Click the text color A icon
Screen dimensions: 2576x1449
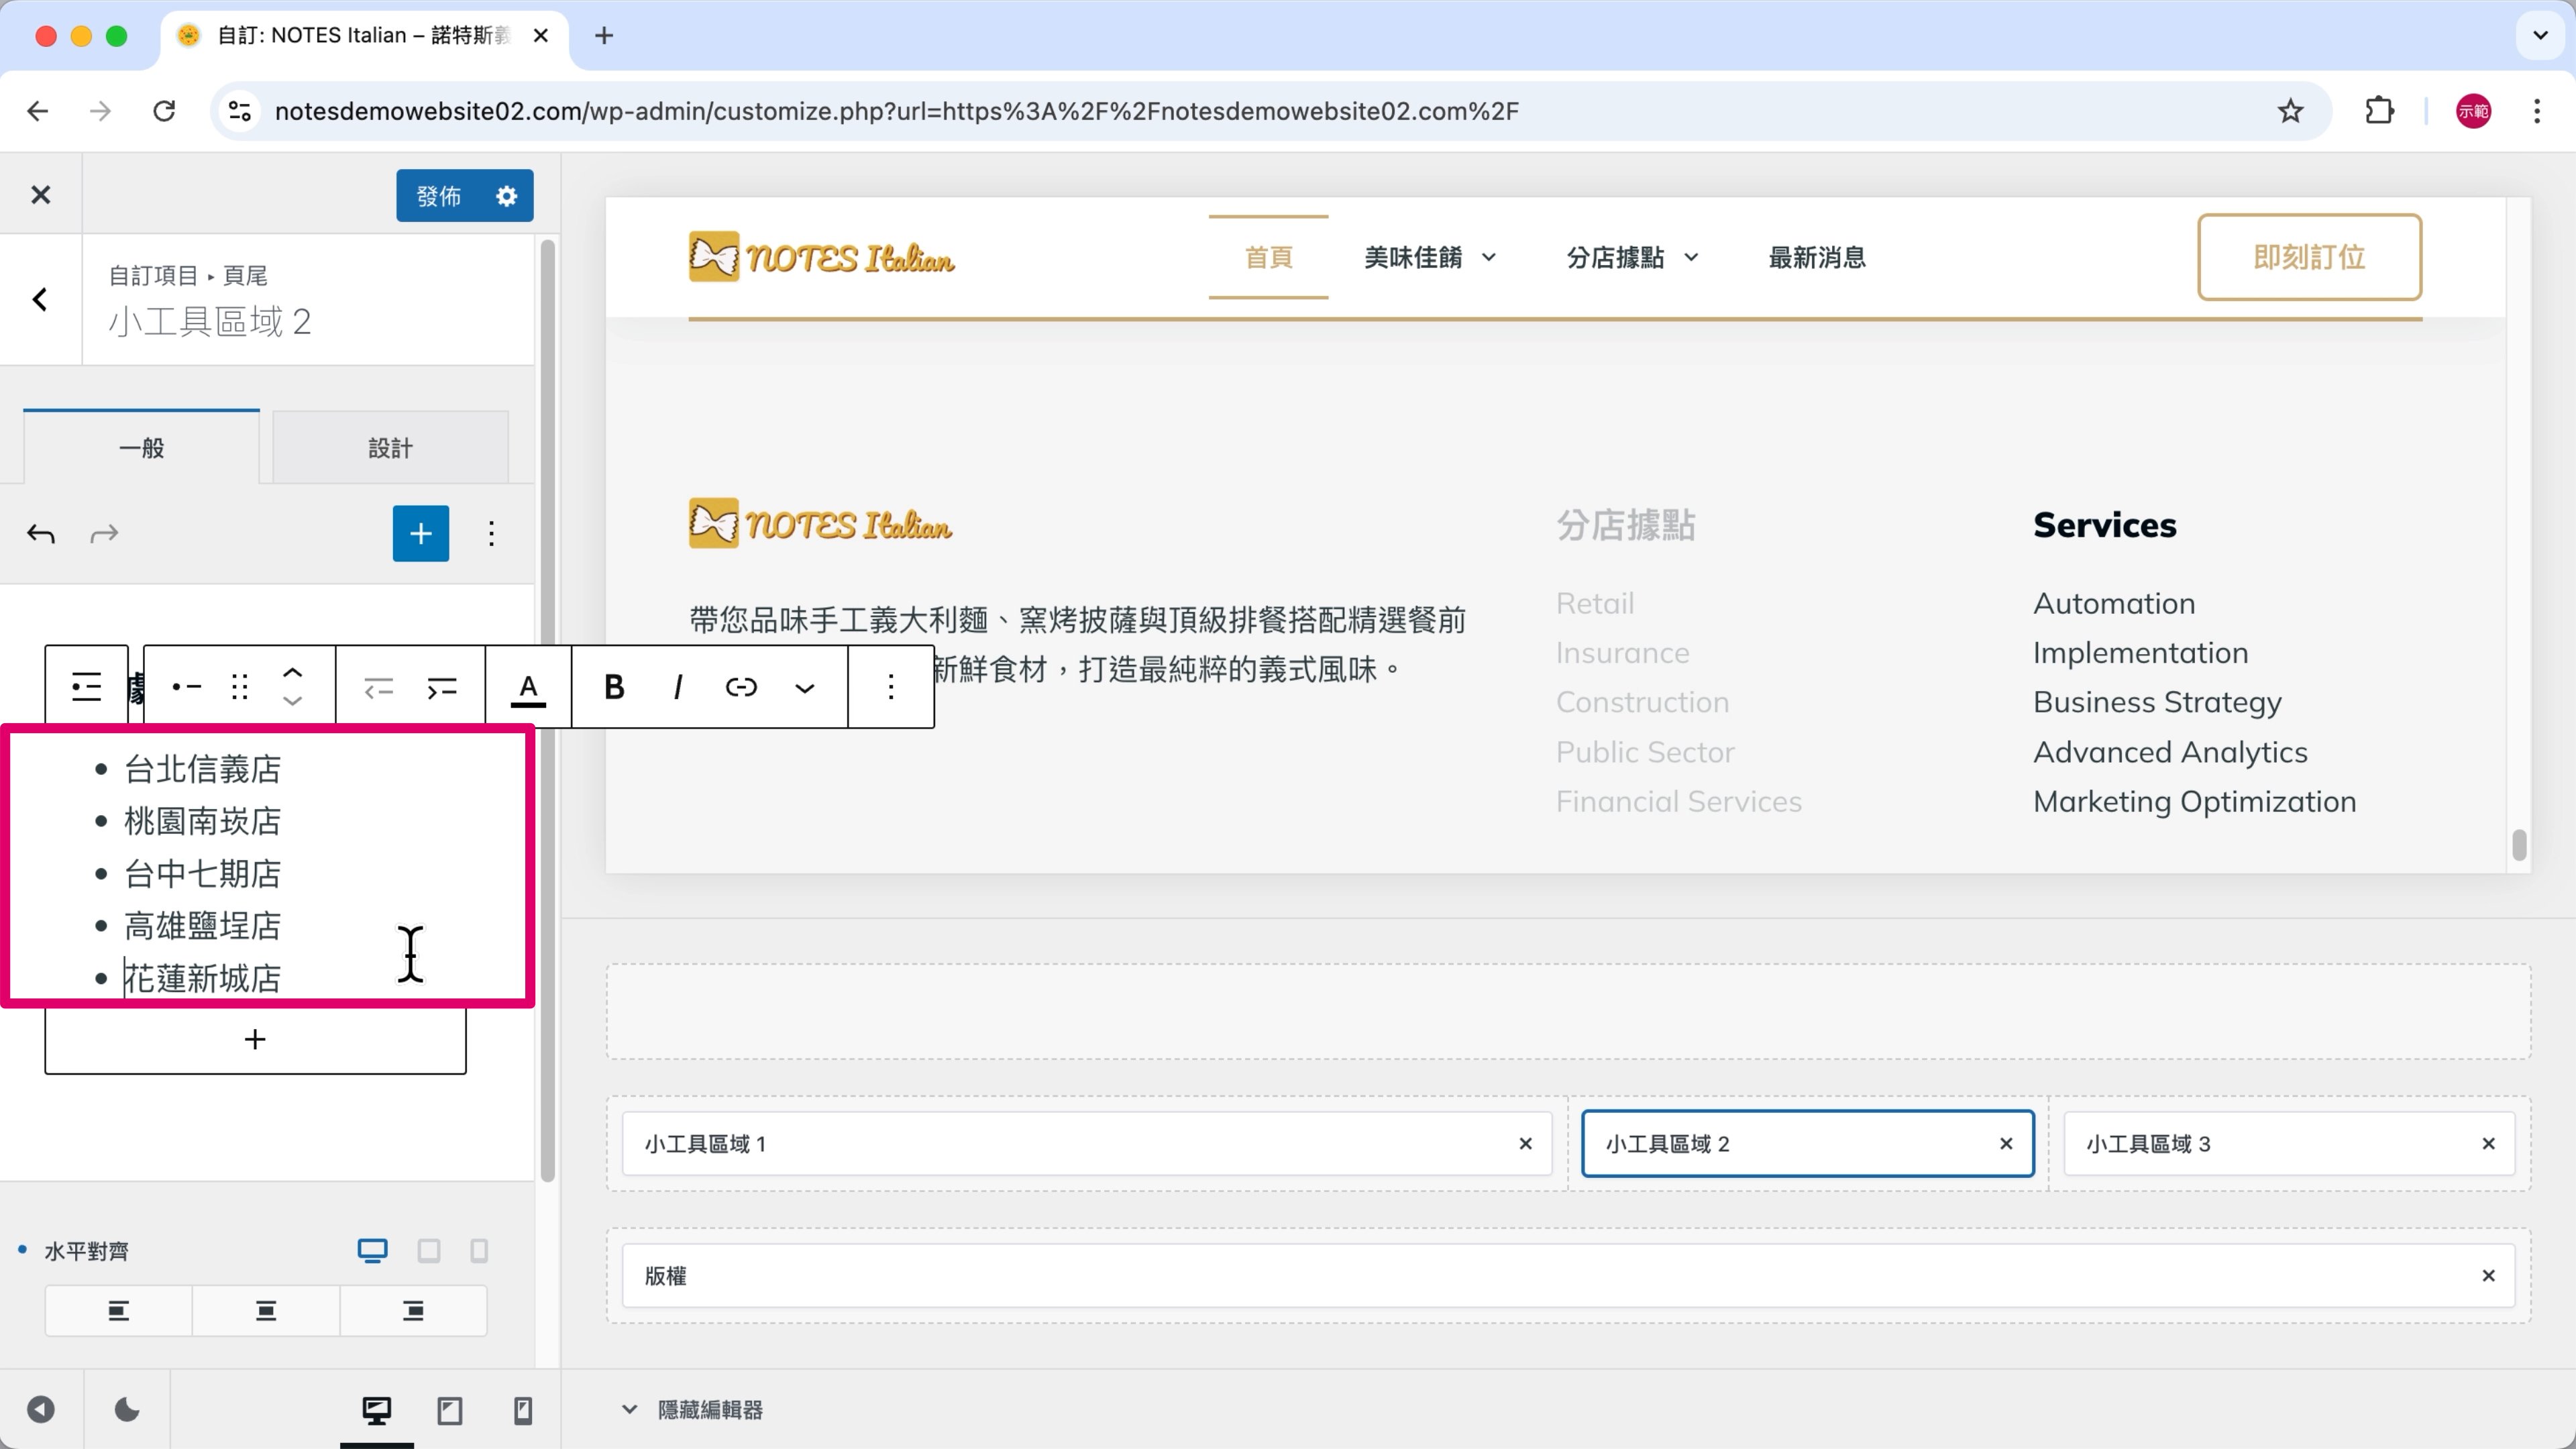point(528,687)
